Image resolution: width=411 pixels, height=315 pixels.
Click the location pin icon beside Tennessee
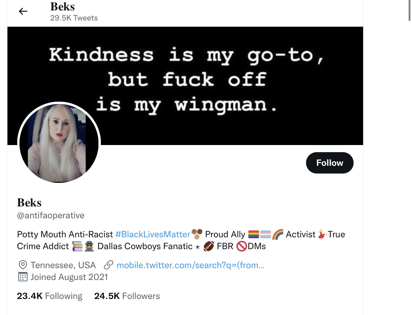pos(23,265)
